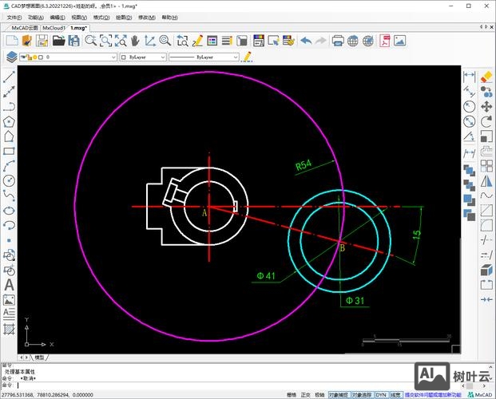Open the ByLayer linetype dropdown
Viewport: 496px width, 399px height.
[204, 57]
